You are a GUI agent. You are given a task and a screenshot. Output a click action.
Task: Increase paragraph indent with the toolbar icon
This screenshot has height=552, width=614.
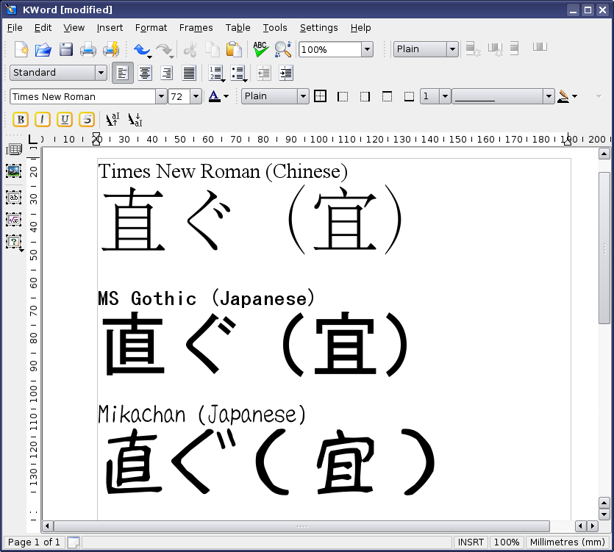pos(286,73)
